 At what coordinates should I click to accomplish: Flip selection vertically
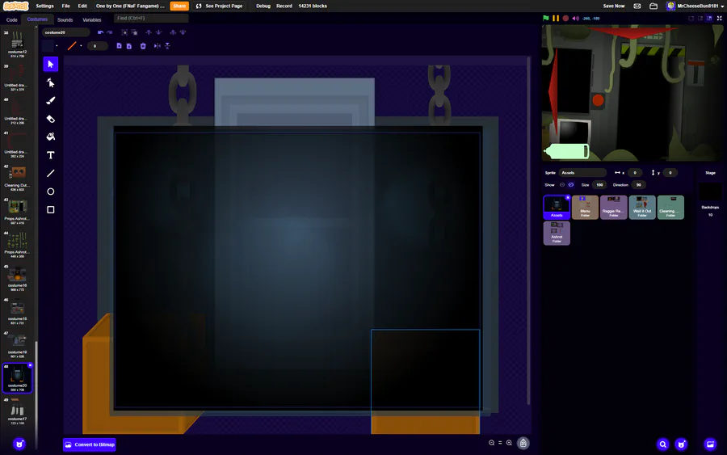click(167, 46)
